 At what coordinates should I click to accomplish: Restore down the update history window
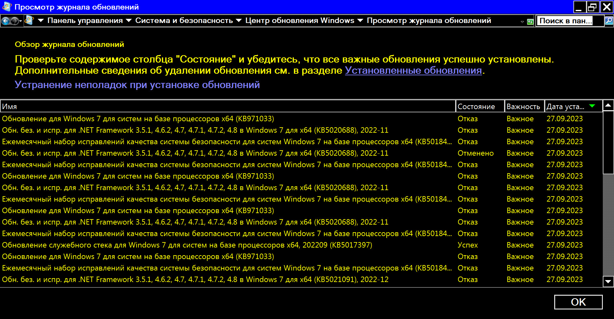pos(593,7)
